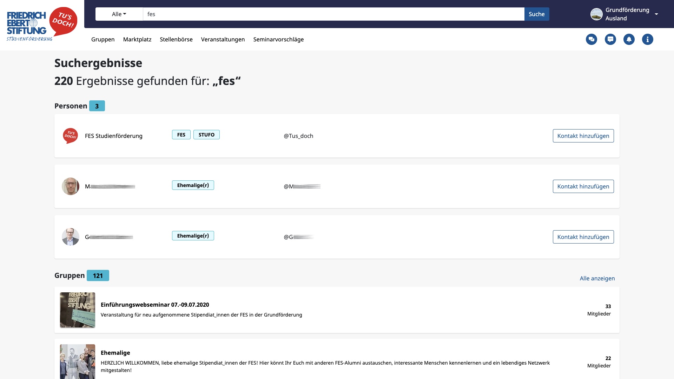This screenshot has height=379, width=674.
Task: Open the FES Studienförderung profile name
Action: pyautogui.click(x=114, y=136)
